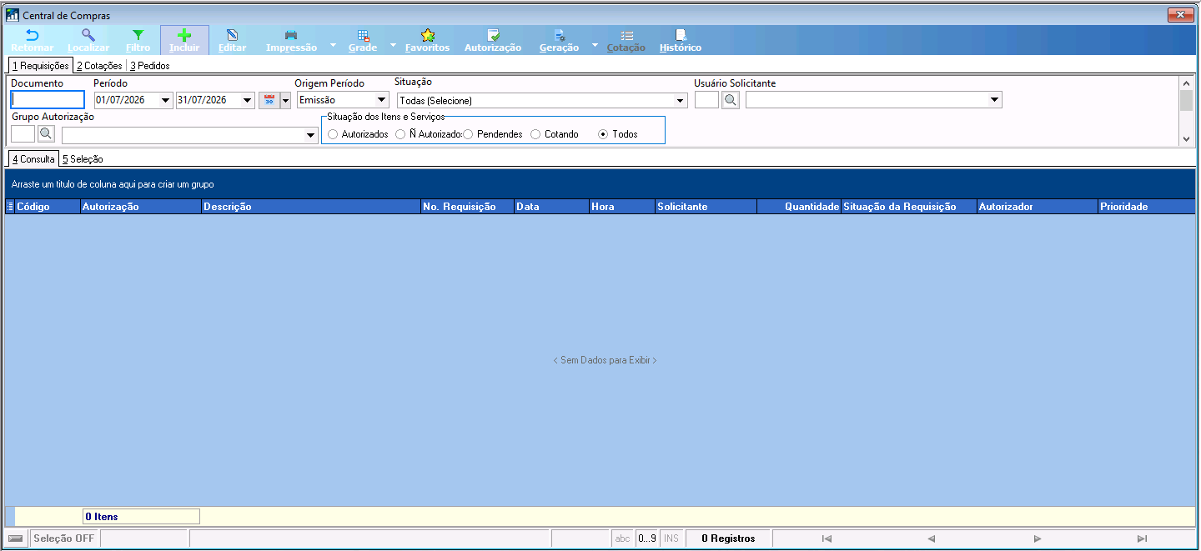
Task: Open the 5 Seleção tab
Action: (83, 158)
